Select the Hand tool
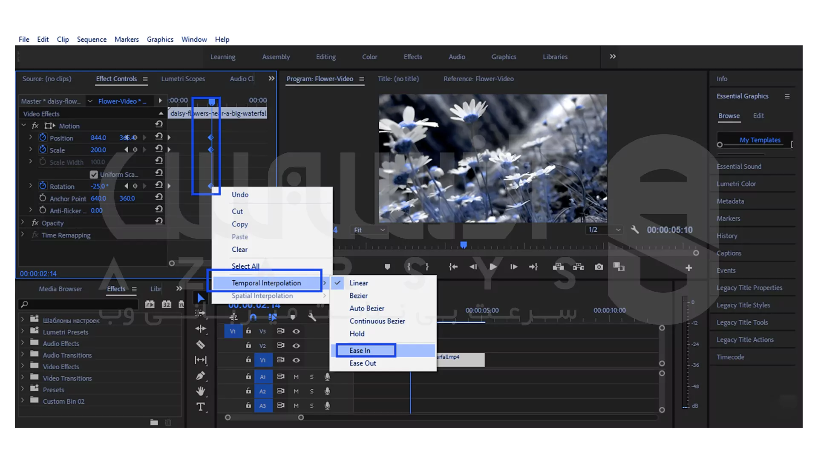Viewport: 818px width, 460px height. point(201,391)
